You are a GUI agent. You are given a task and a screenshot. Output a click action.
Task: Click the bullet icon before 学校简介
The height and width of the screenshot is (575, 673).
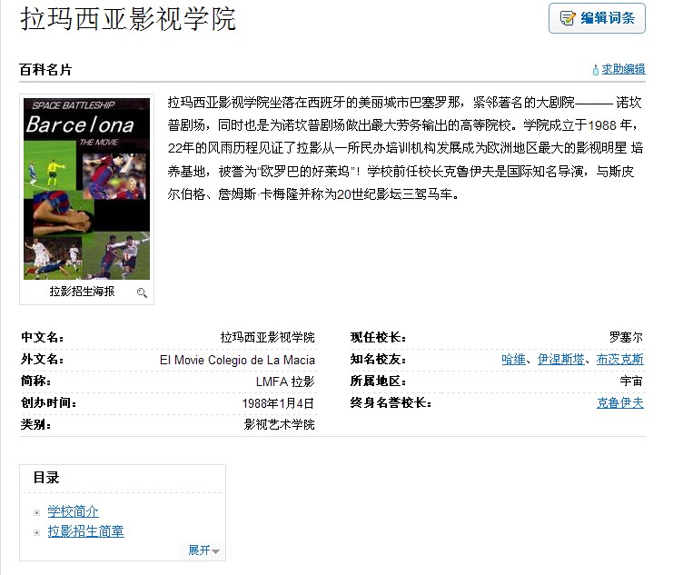pos(37,513)
